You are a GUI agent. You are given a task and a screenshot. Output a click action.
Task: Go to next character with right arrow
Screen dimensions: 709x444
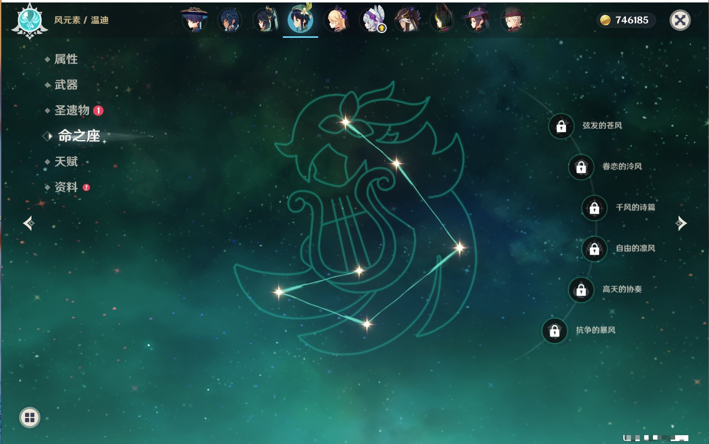[x=681, y=223]
